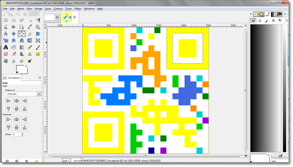Switch to the Tool Options tab
Screen dimensions: 293x167
click(x=12, y=78)
